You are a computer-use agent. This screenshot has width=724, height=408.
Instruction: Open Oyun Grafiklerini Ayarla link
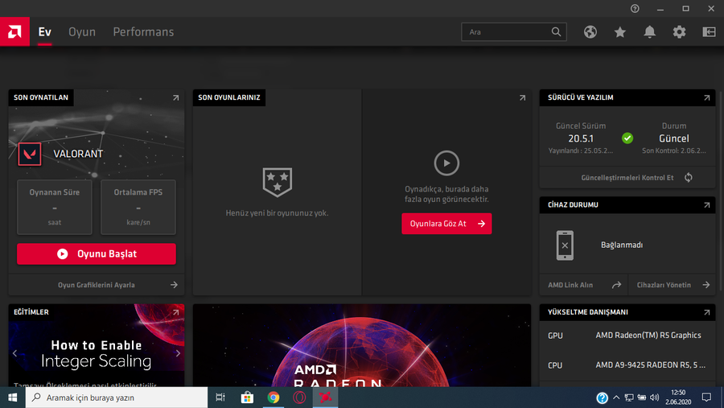coord(97,285)
